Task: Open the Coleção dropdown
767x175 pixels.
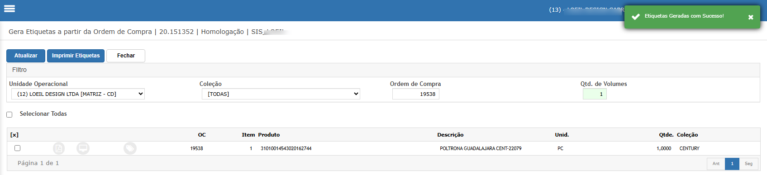Action: click(281, 94)
